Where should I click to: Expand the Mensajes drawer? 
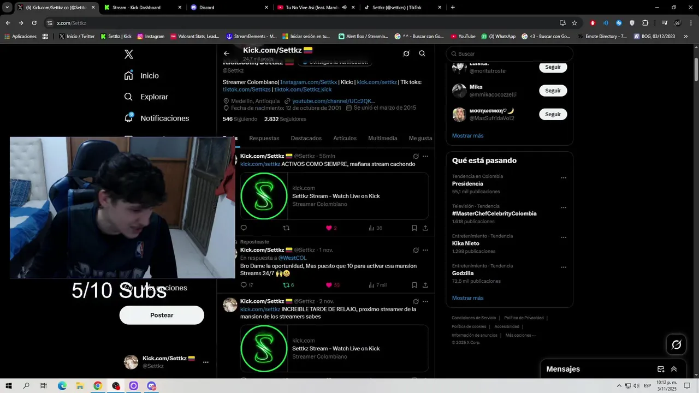point(674,369)
